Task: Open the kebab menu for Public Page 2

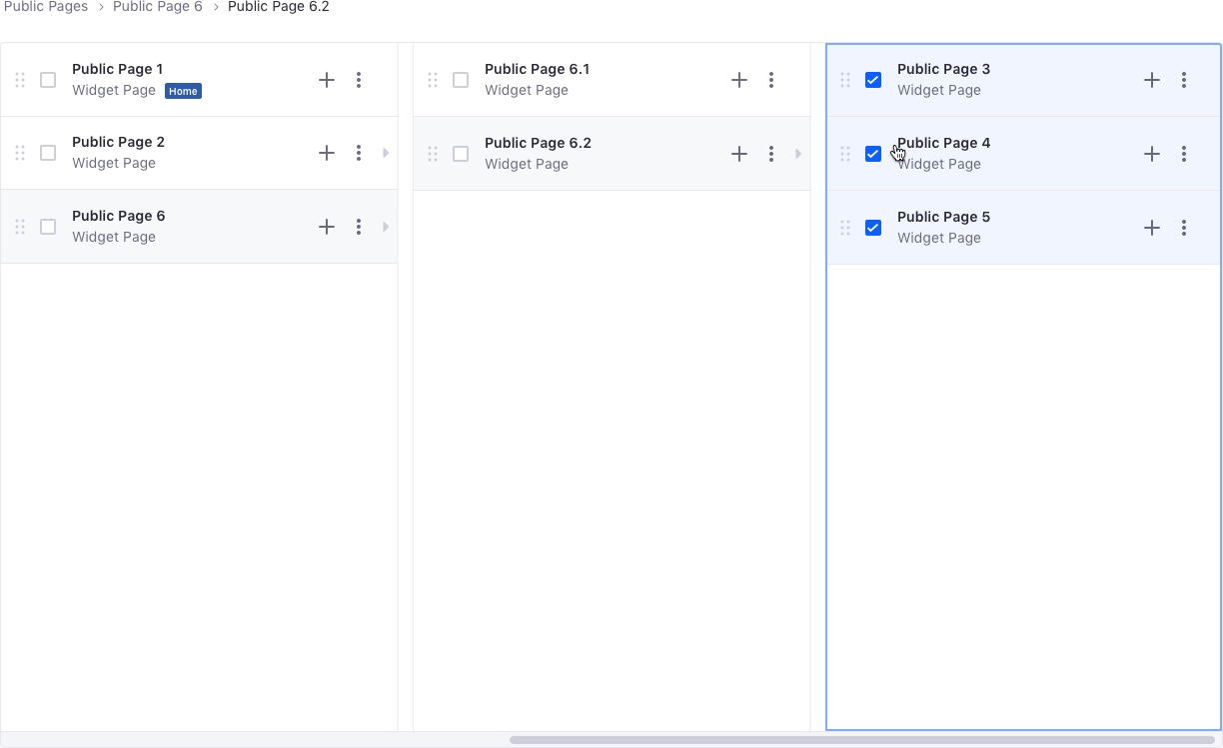Action: (x=359, y=153)
